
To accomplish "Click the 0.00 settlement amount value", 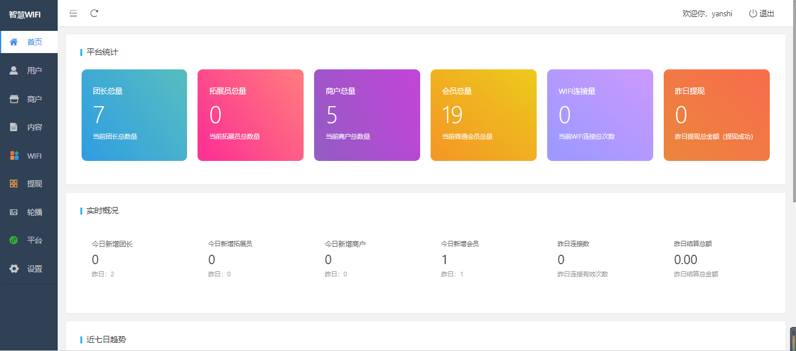I will pos(686,259).
